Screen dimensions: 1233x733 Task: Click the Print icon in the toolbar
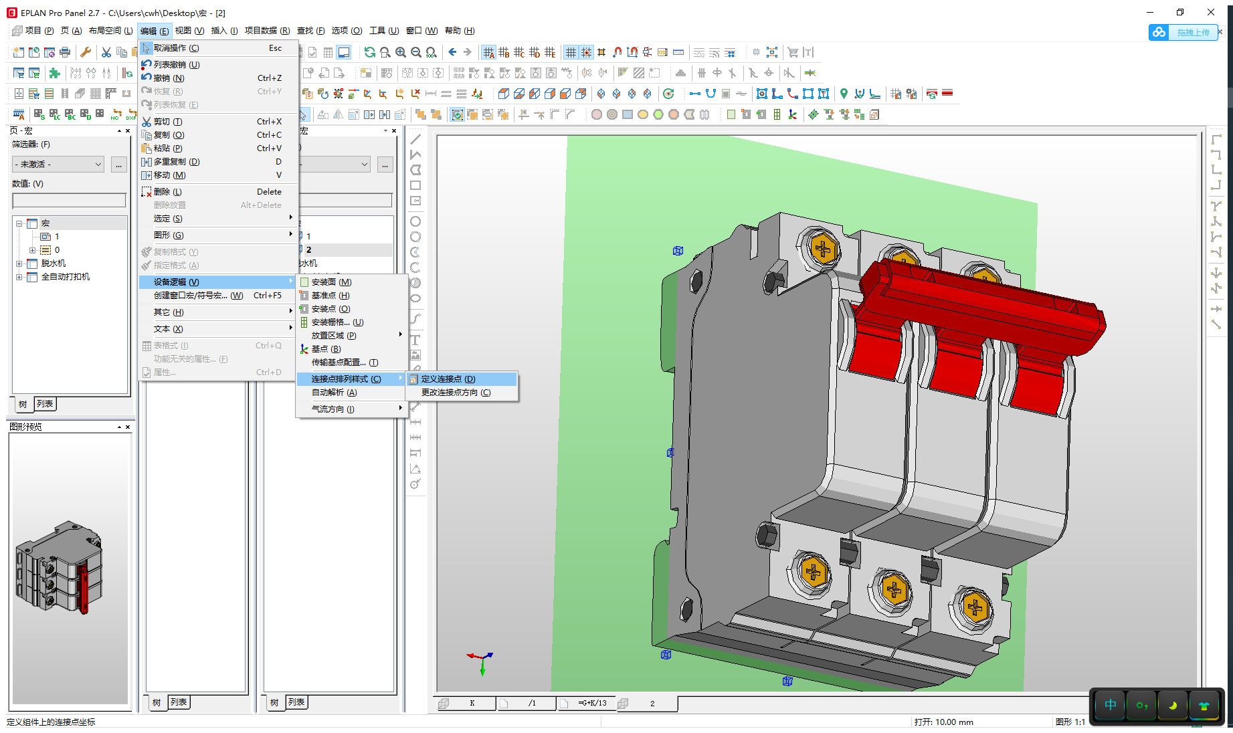pos(65,52)
